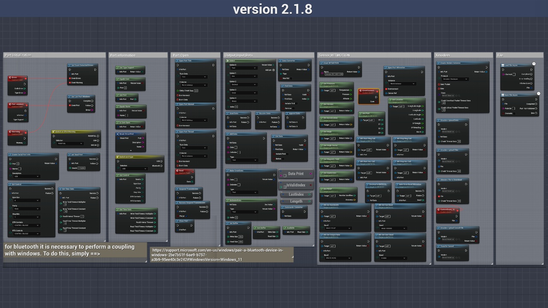Toggle Include Find checkbox in Find Data node
Viewport: 548px width, 308px height.
pyautogui.click(x=296, y=104)
